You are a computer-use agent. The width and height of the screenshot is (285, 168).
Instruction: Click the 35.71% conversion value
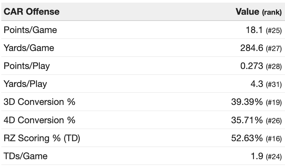coord(247,120)
